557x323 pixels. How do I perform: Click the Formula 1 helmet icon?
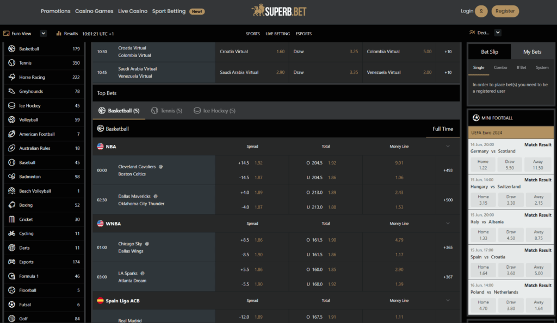(x=11, y=276)
